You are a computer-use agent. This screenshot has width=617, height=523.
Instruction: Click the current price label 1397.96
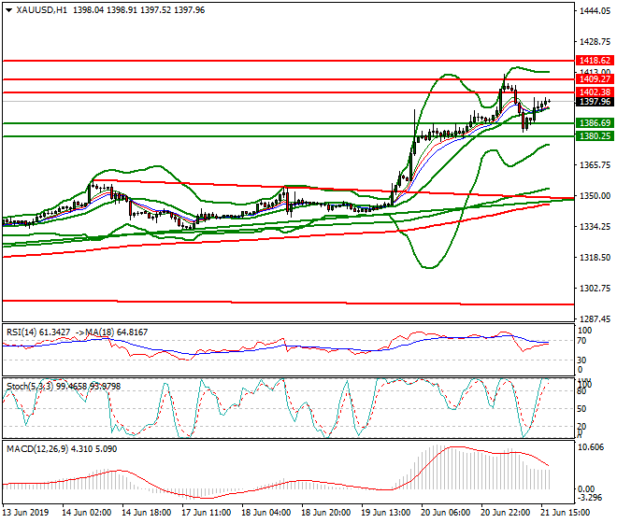pos(595,102)
